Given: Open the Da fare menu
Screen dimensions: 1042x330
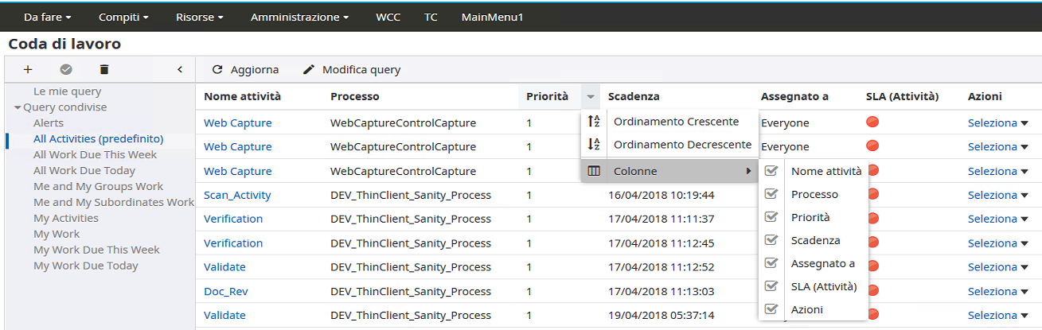Looking at the screenshot, I should (x=47, y=17).
